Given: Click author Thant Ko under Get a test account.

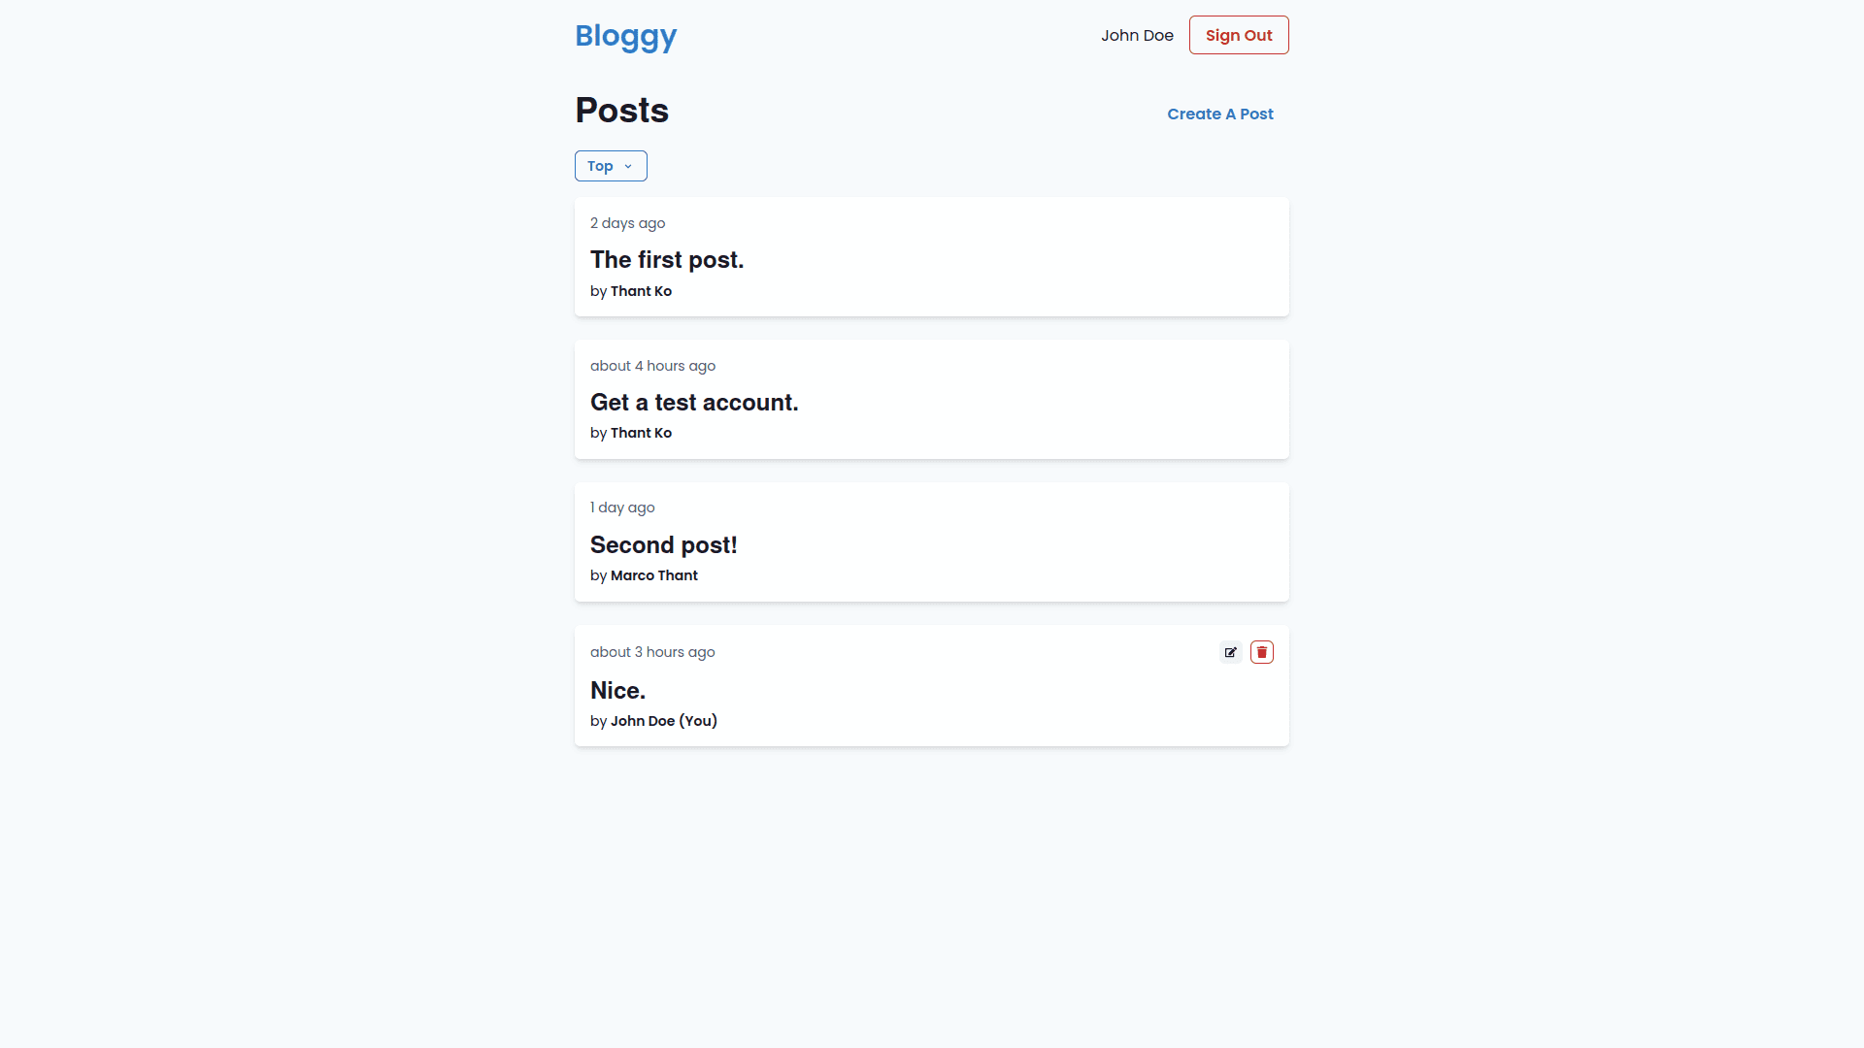Looking at the screenshot, I should [x=641, y=433].
